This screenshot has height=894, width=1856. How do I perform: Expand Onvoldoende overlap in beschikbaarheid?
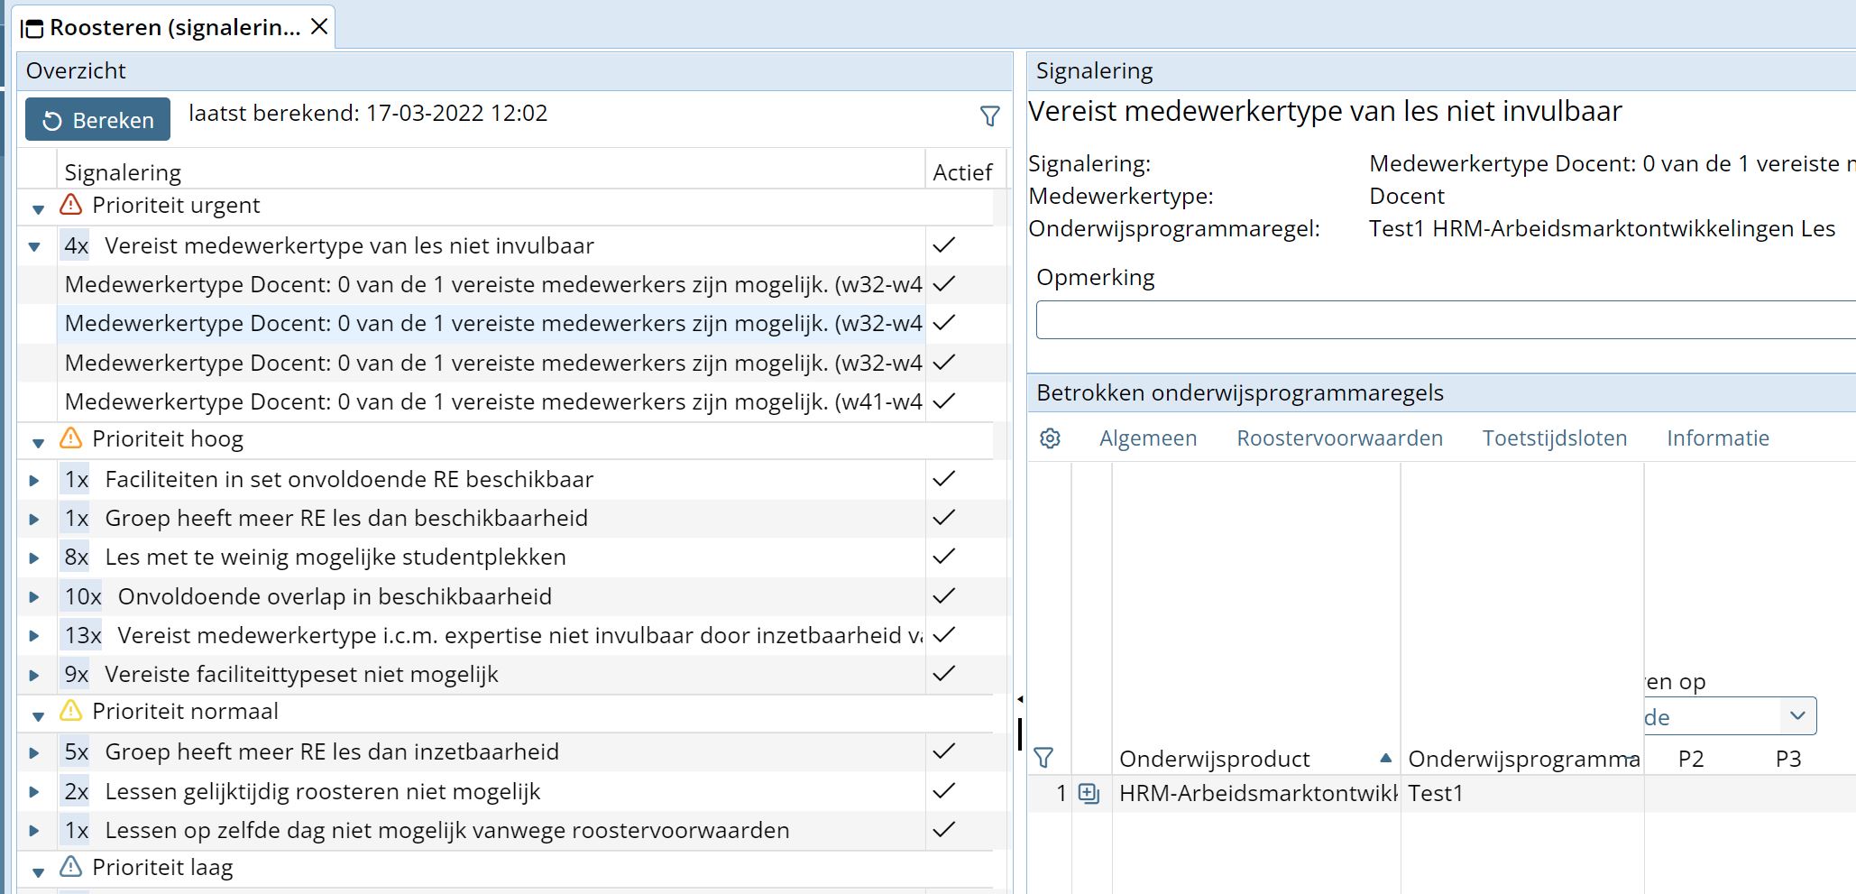coord(34,597)
